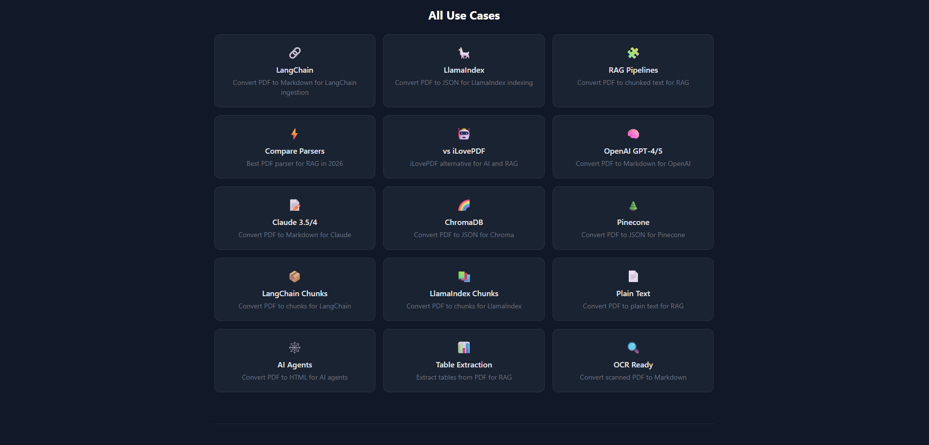Screen dimensions: 929x445
Task: Click 'Convert PDF to JSON for Pinecone'
Action: (x=633, y=235)
